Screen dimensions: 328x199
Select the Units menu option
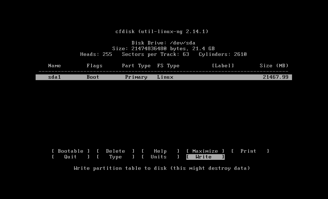161,157
